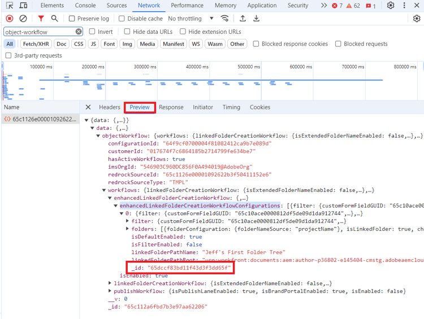This screenshot has width=424, height=319.
Task: Close the request details panel
Action: (x=88, y=107)
